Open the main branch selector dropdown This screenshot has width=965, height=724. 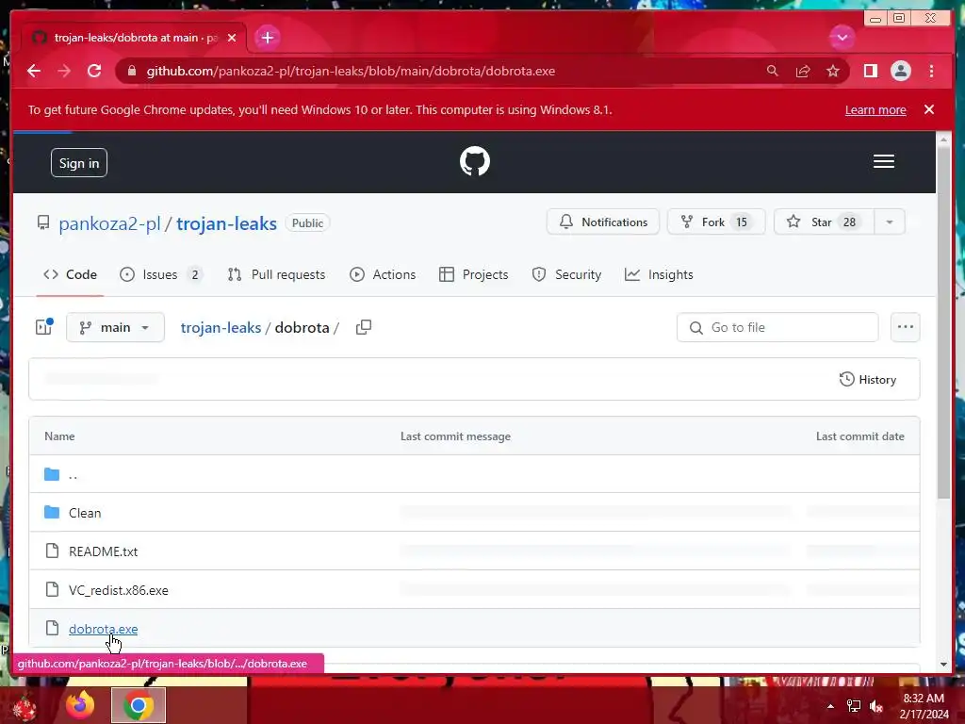pyautogui.click(x=115, y=327)
